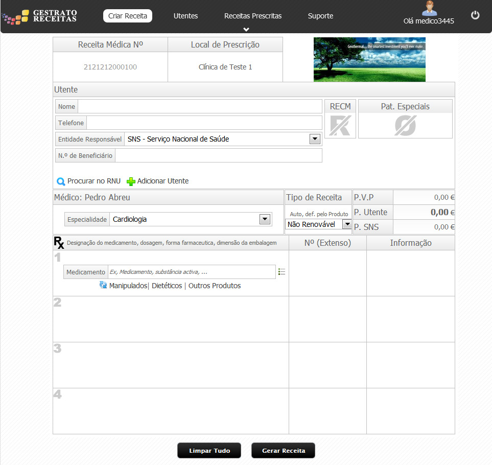Toggle the RECM icon
Screen dimensions: 492x465
click(340, 125)
